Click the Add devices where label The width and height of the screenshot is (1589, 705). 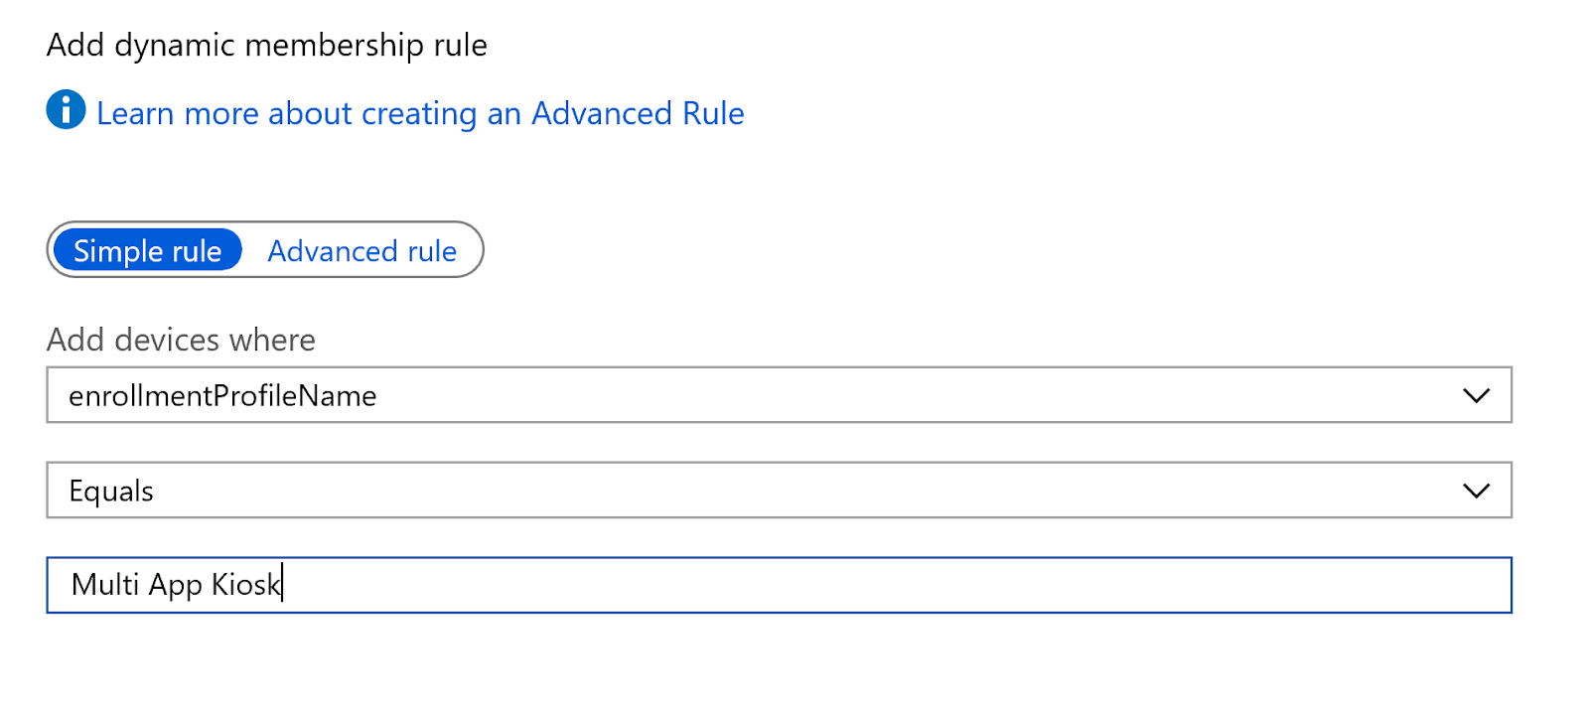point(181,340)
